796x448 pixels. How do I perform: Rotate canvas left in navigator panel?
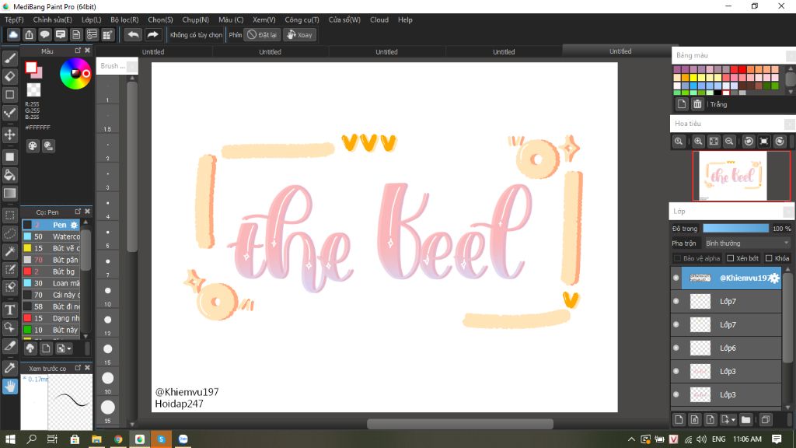click(x=749, y=142)
